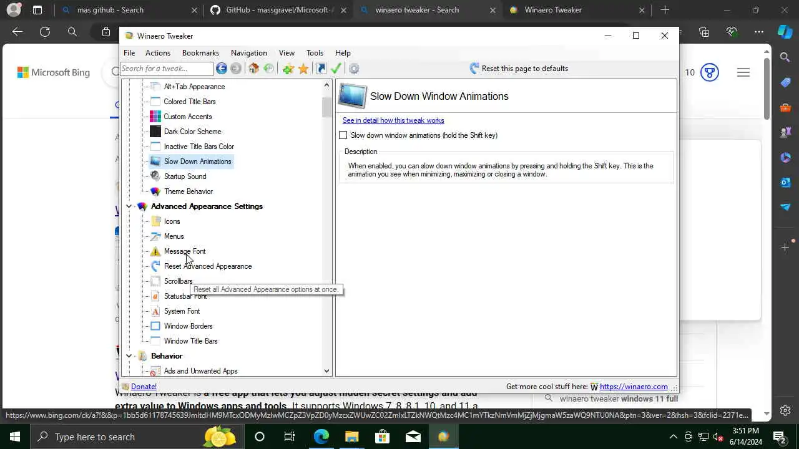Click Reset this page to defaults
799x449 pixels.
click(519, 69)
